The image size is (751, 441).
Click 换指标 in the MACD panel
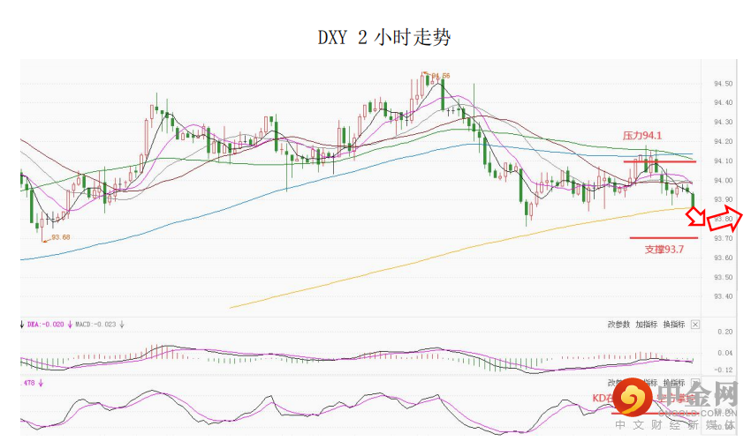[x=674, y=325]
